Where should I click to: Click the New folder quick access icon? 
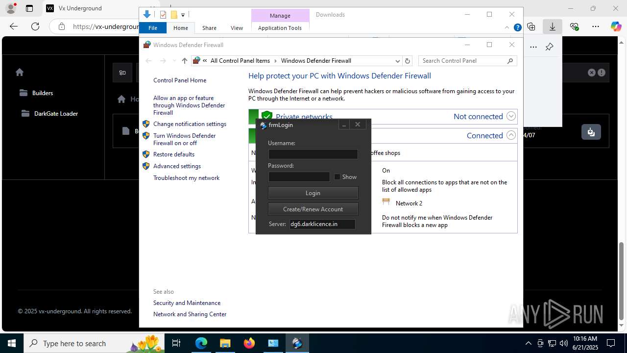coord(173,15)
